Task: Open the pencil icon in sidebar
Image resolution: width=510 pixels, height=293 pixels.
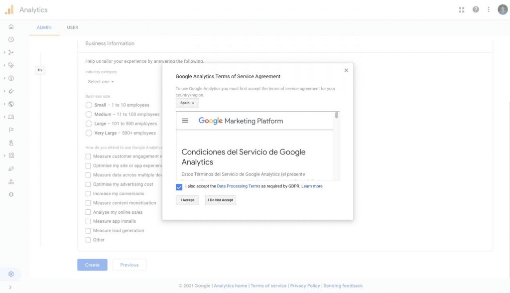Action: [x=11, y=91]
